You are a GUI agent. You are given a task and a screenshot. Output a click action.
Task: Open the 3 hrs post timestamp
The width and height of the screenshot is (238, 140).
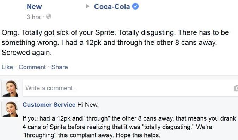pyautogui.click(x=33, y=17)
